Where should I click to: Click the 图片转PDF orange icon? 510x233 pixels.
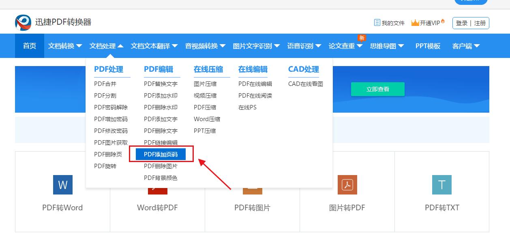tap(347, 185)
